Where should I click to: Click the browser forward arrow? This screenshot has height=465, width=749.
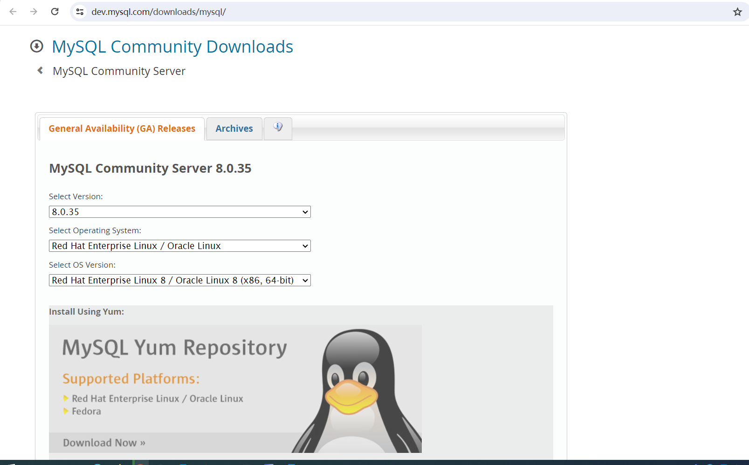coord(34,12)
